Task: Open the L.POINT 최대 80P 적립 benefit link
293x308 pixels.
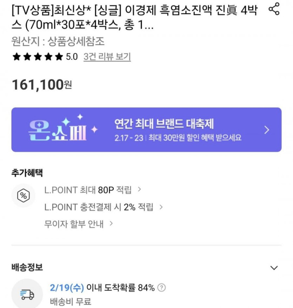Action: 88,190
